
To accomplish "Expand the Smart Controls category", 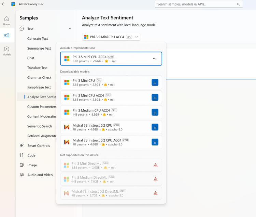I will [x=39, y=146].
